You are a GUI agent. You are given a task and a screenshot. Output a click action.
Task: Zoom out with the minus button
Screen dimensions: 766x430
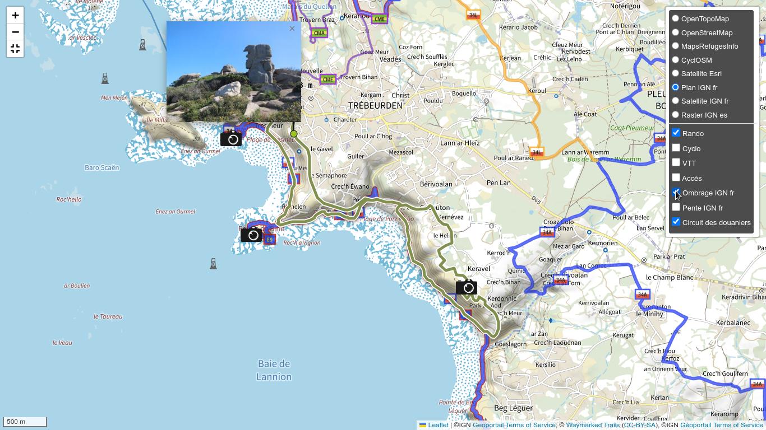15,32
